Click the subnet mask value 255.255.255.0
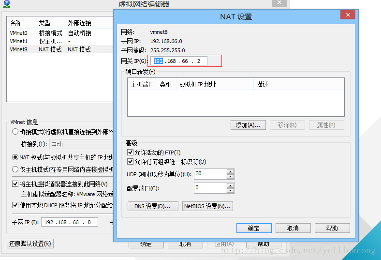 click(167, 50)
